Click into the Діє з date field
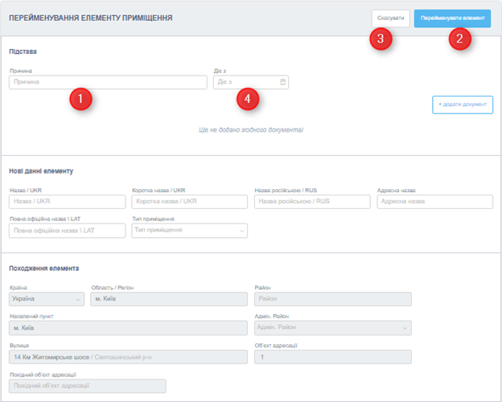502x402 pixels. point(245,82)
